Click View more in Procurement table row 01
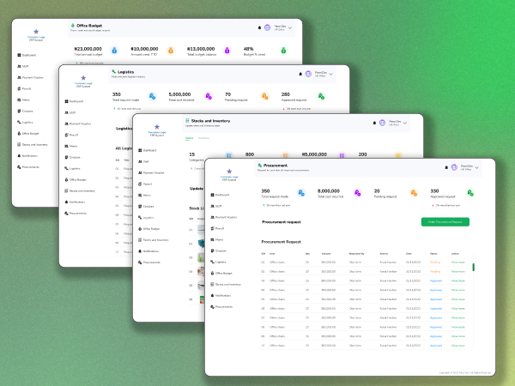 [x=457, y=262]
